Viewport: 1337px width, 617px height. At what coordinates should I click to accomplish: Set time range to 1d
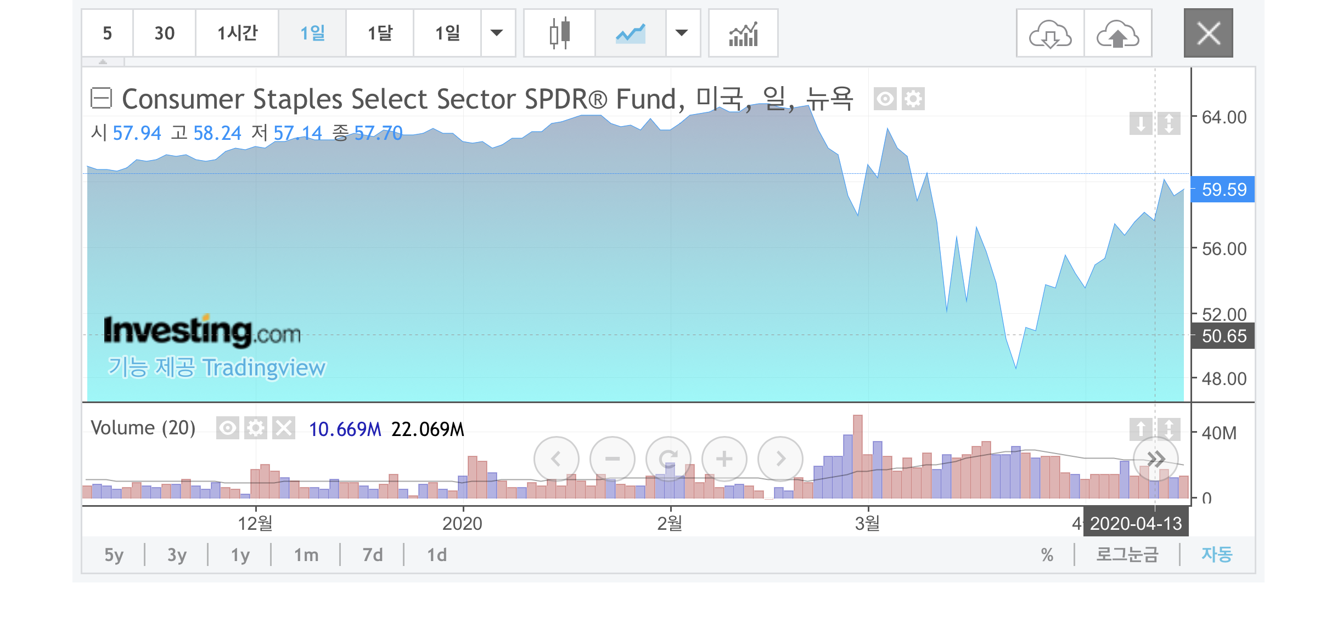coord(437,555)
